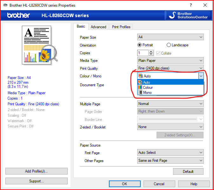Open the Print Quality dropdown
This screenshot has height=190, width=214.
pos(170,68)
